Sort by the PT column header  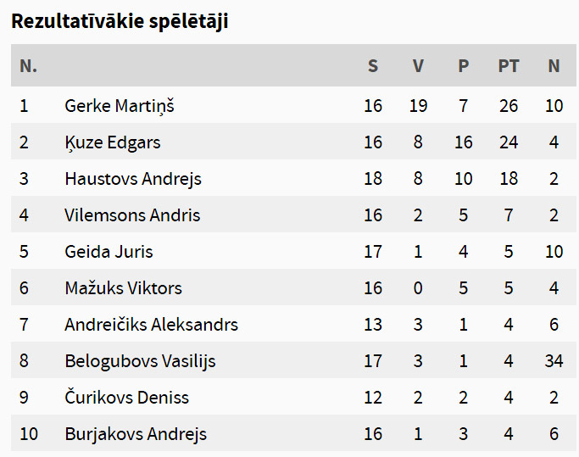click(x=509, y=66)
